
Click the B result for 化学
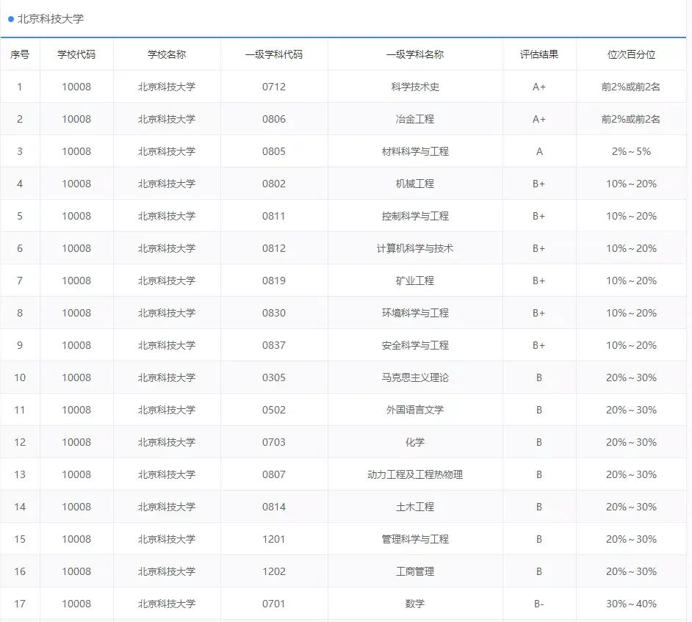tap(539, 442)
